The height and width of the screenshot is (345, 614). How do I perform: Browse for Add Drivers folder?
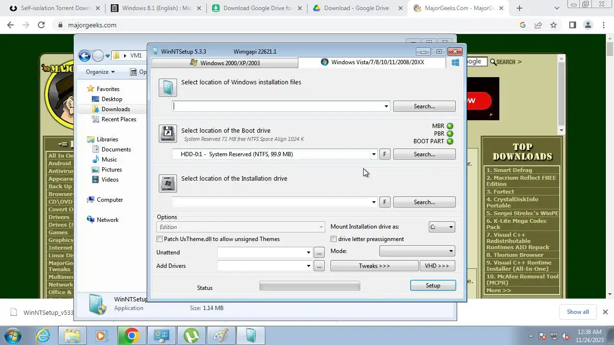[319, 266]
